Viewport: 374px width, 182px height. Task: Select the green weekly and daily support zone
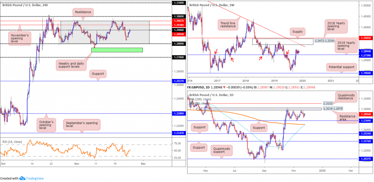[x=117, y=50]
